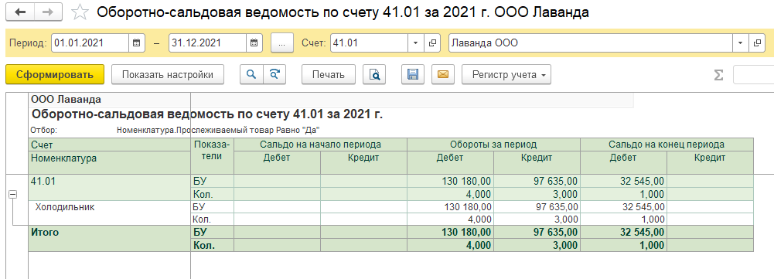
Task: Click debit turnover 130 180,00 for Холодильник
Action: point(450,207)
